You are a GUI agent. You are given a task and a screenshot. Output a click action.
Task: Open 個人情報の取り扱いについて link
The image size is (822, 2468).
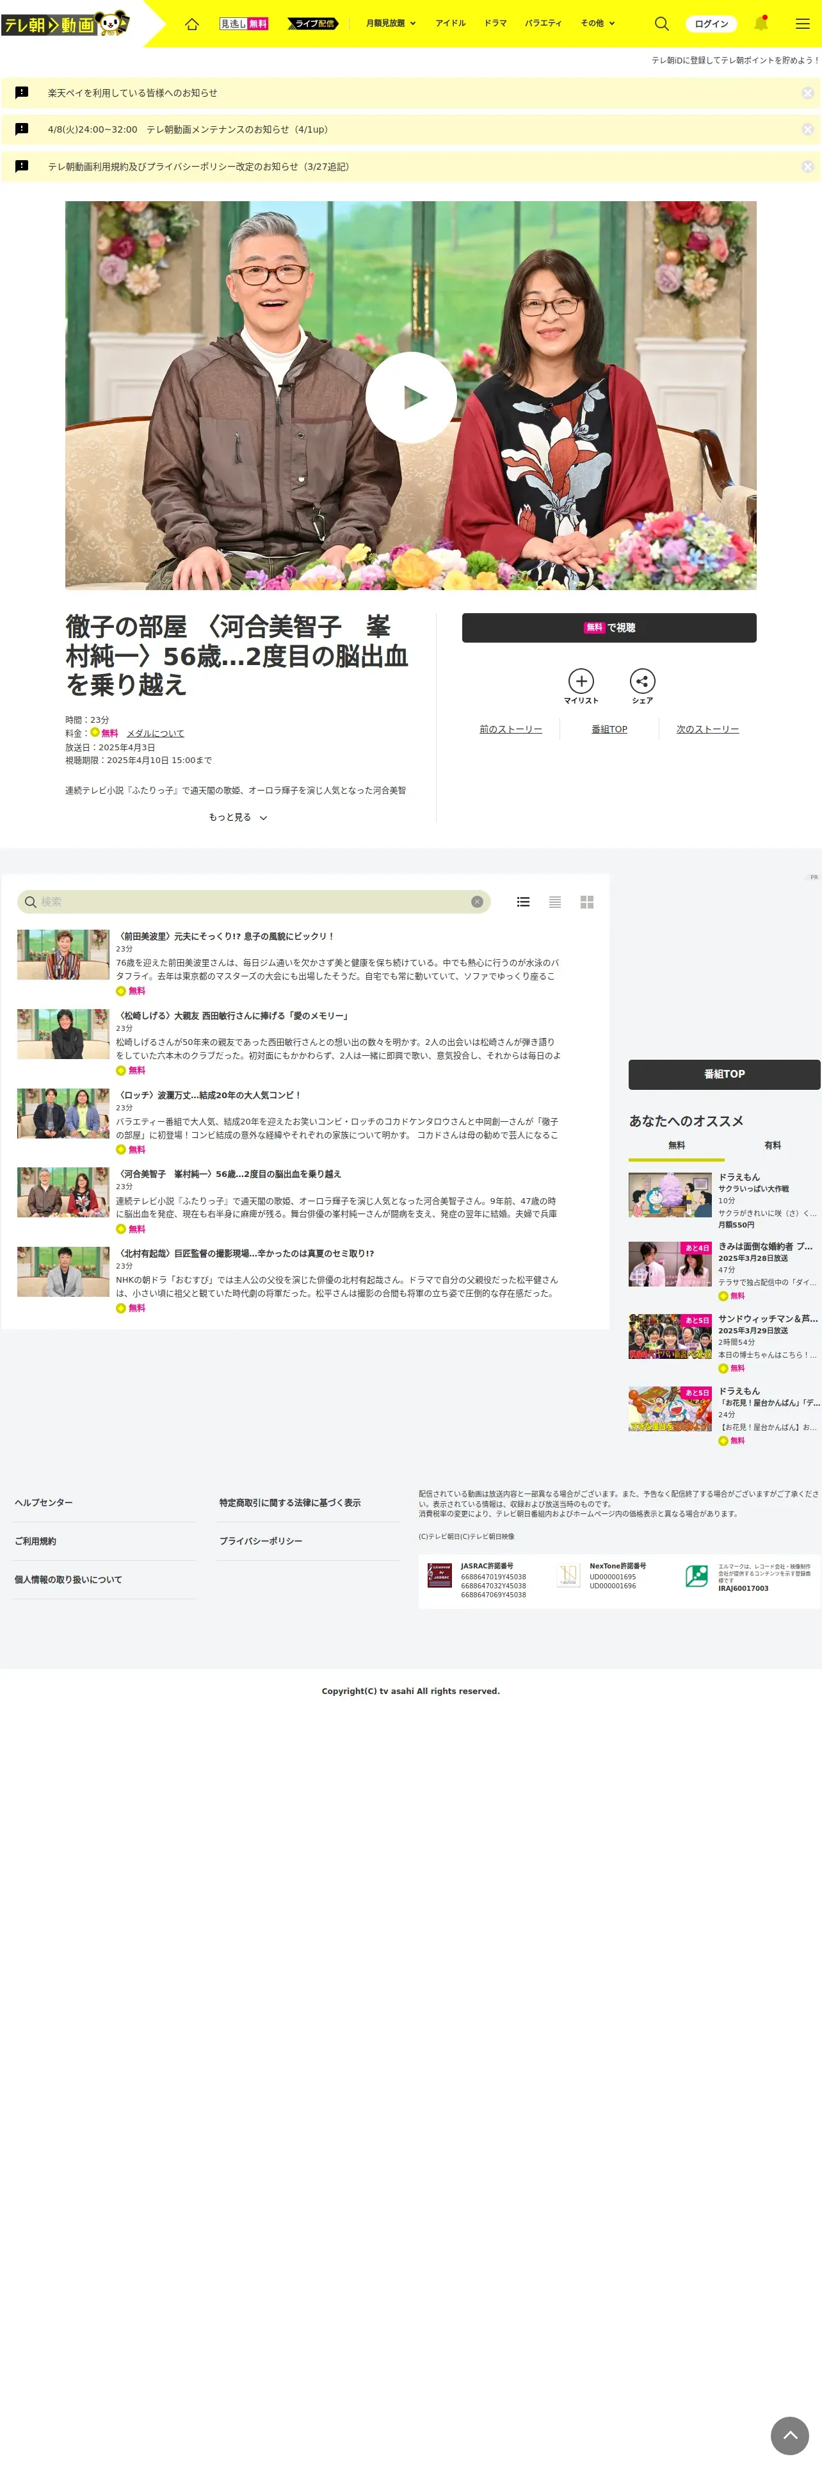point(68,1579)
